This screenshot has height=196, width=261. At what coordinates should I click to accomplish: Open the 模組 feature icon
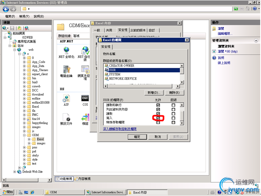click(x=85, y=117)
